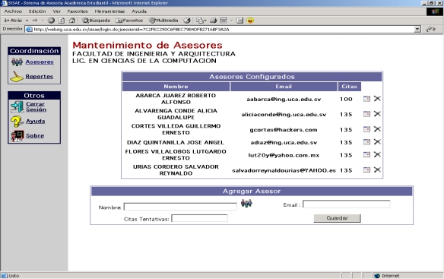
Task: Open the forward history dropdown arrow
Action: 43,21
